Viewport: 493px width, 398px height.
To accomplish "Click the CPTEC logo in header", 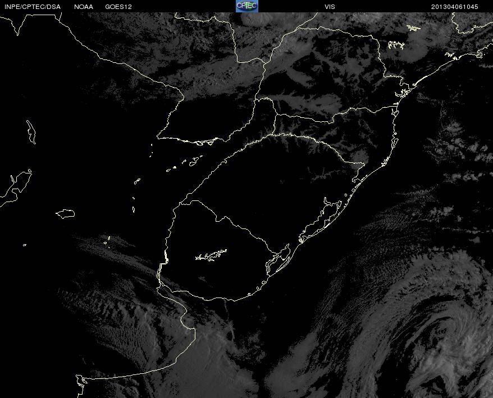I will 247,6.
